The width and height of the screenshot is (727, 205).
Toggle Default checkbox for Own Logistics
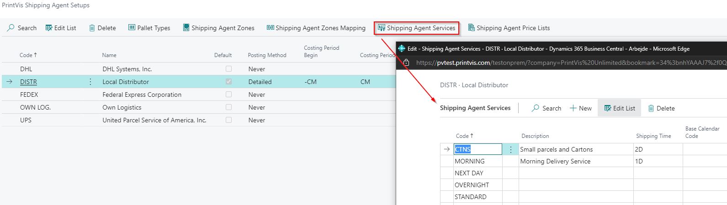pos(228,107)
